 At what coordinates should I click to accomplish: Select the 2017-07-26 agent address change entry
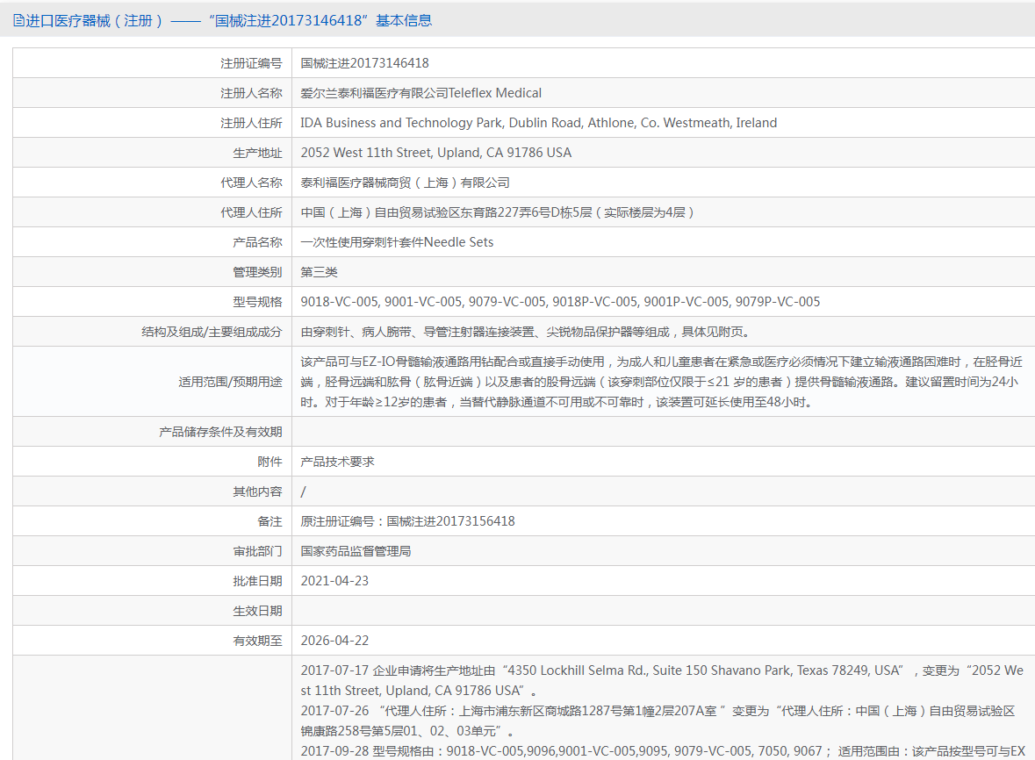(658, 721)
